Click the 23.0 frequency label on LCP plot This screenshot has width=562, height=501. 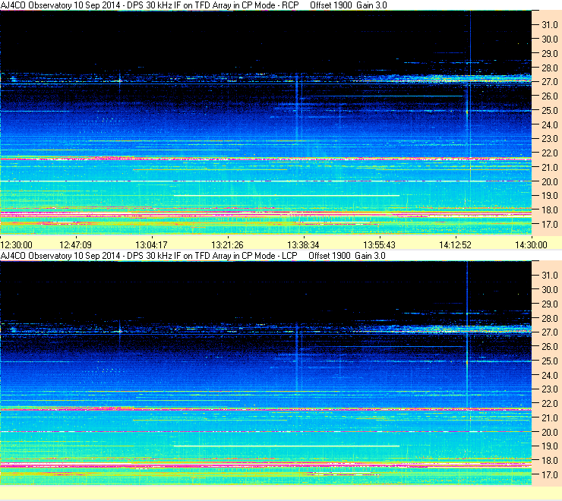click(550, 389)
